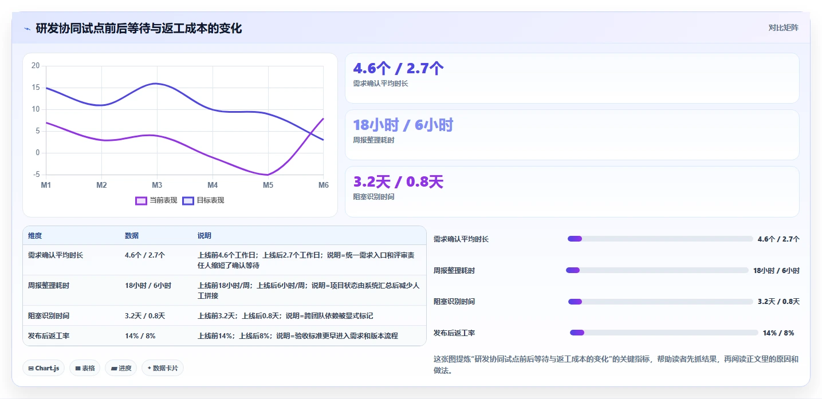Screen dimensions: 822x399
Task: Select the 4.6个 / 2.7个 data card
Action: tap(572, 78)
